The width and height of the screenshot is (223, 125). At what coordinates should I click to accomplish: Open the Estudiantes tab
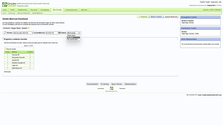point(45,10)
